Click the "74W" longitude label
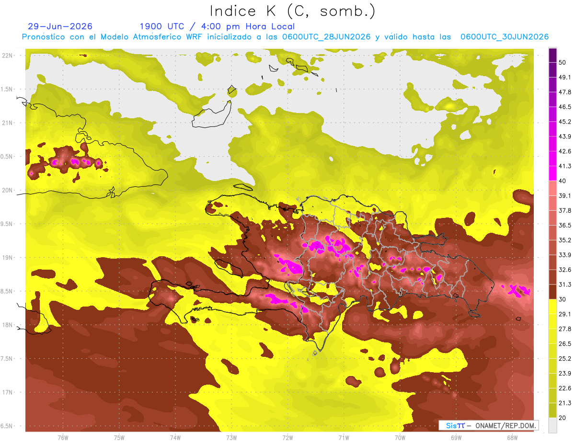The image size is (575, 444). (175, 437)
